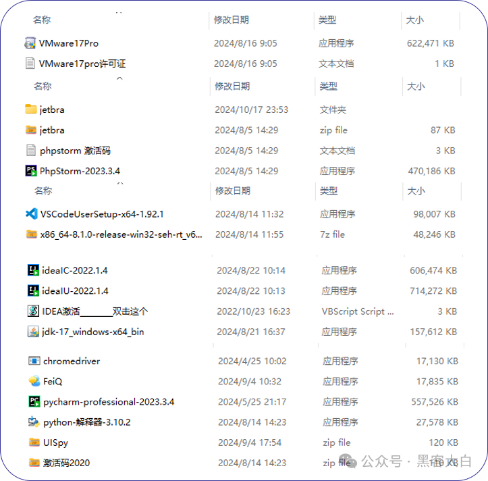This screenshot has width=488, height=481.
Task: Click the size 87 KB
Action: tap(443, 130)
